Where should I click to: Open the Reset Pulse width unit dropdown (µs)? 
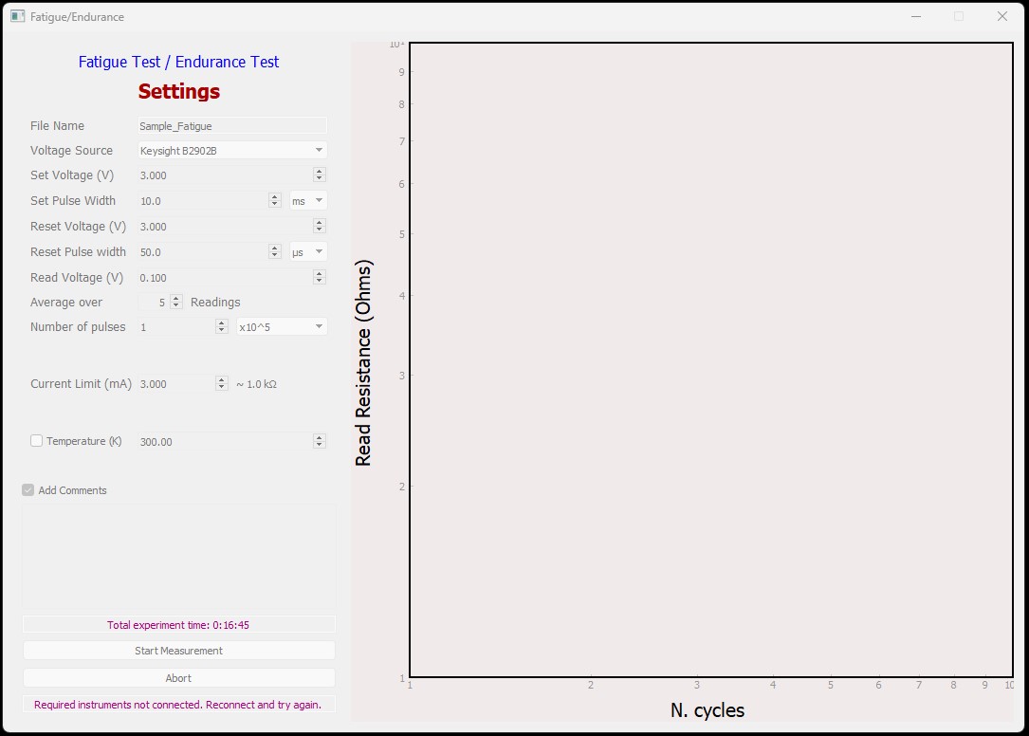click(308, 252)
